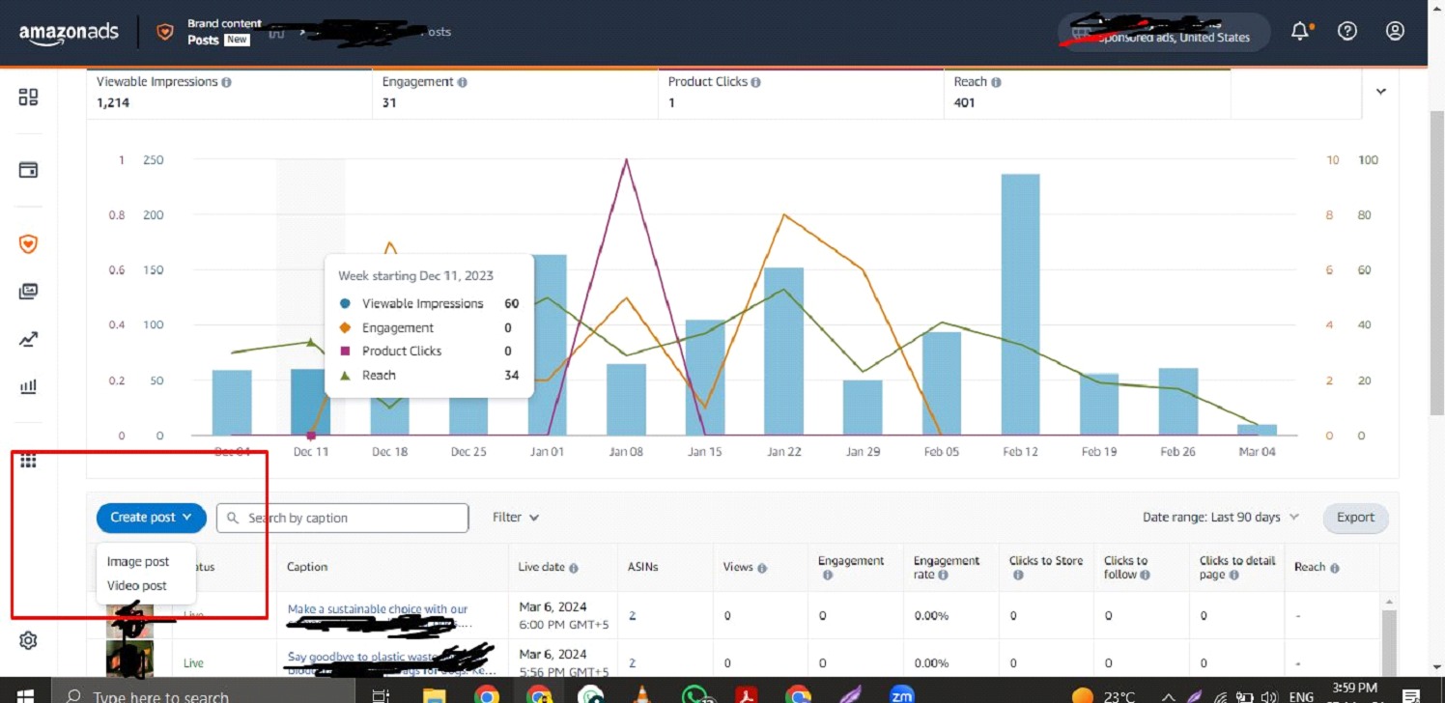Image resolution: width=1445 pixels, height=703 pixels.
Task: Click the Export button
Action: (1355, 518)
